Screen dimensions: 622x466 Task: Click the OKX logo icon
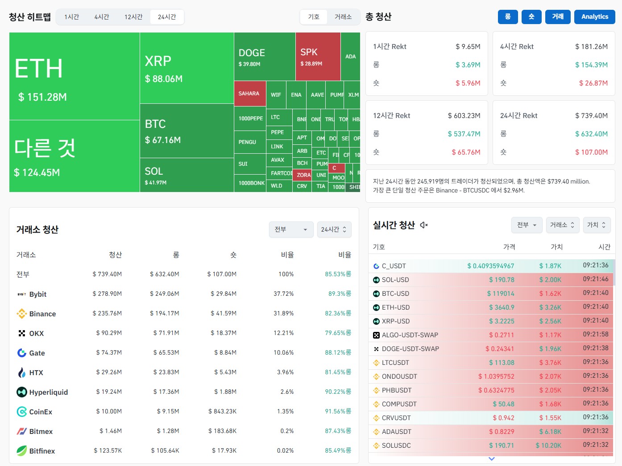tap(21, 333)
